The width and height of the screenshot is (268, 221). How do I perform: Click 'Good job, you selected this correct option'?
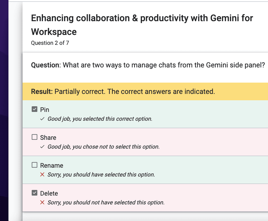[100, 119]
